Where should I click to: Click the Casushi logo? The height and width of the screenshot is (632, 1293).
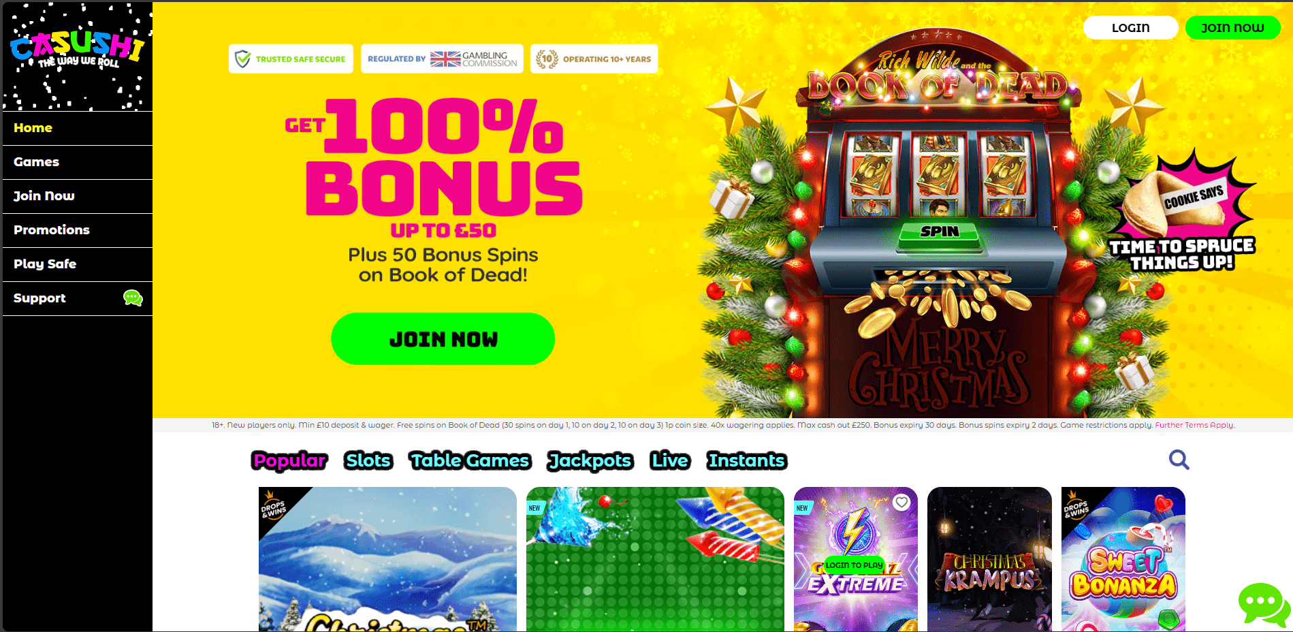coord(77,50)
